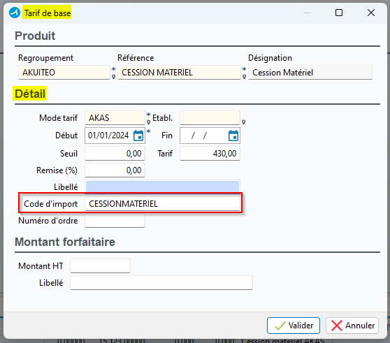This screenshot has height=343, width=390.
Task: Focus the Numéro d'ordre field
Action: [115, 221]
